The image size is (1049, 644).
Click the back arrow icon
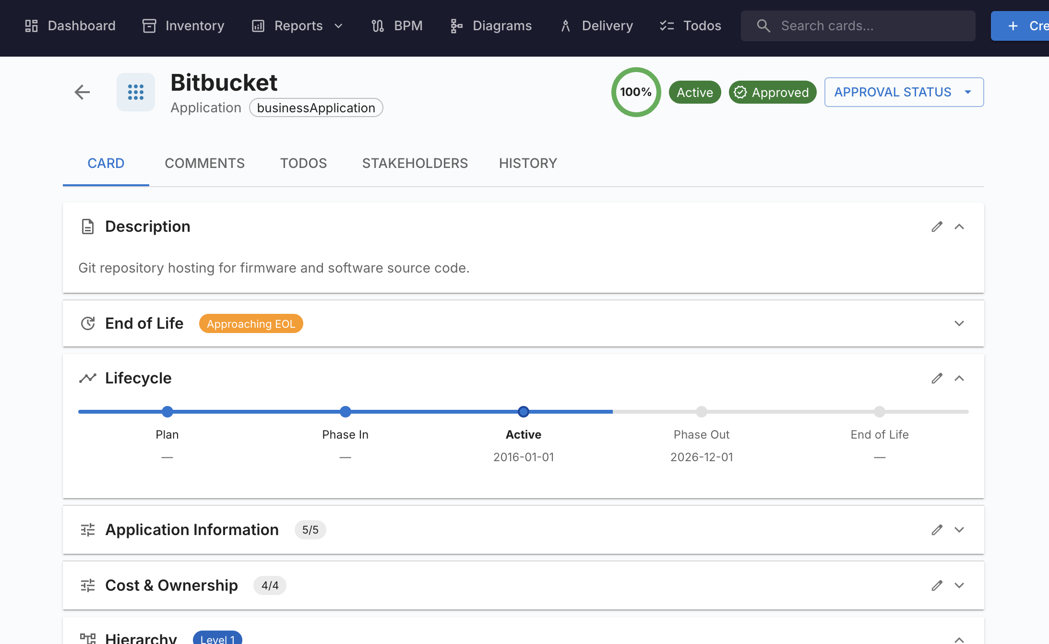pyautogui.click(x=82, y=92)
